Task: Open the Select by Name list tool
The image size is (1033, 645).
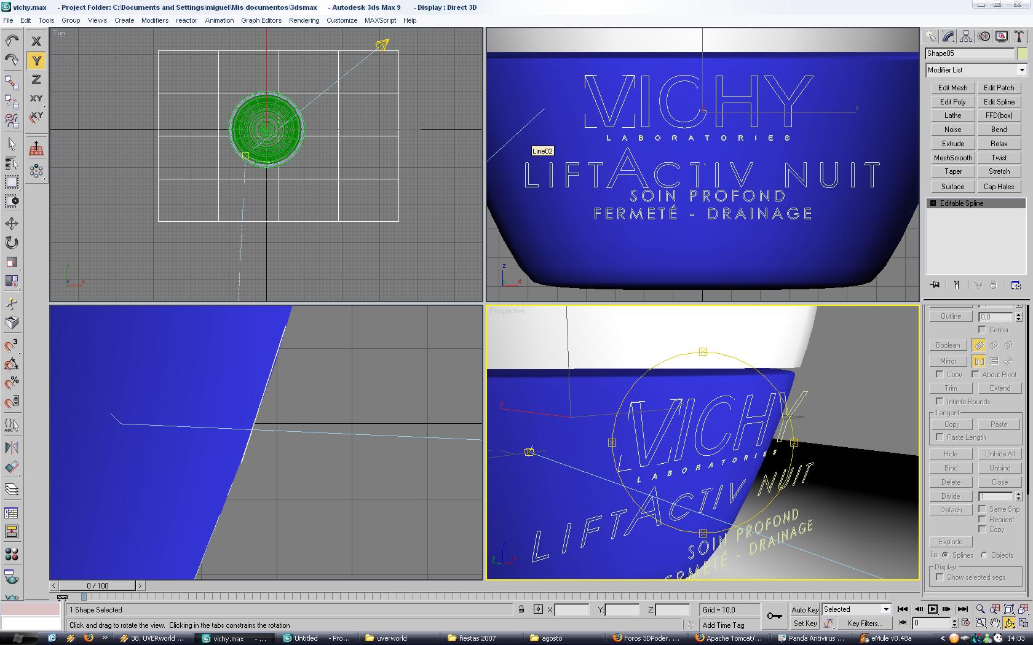Action: pos(12,163)
